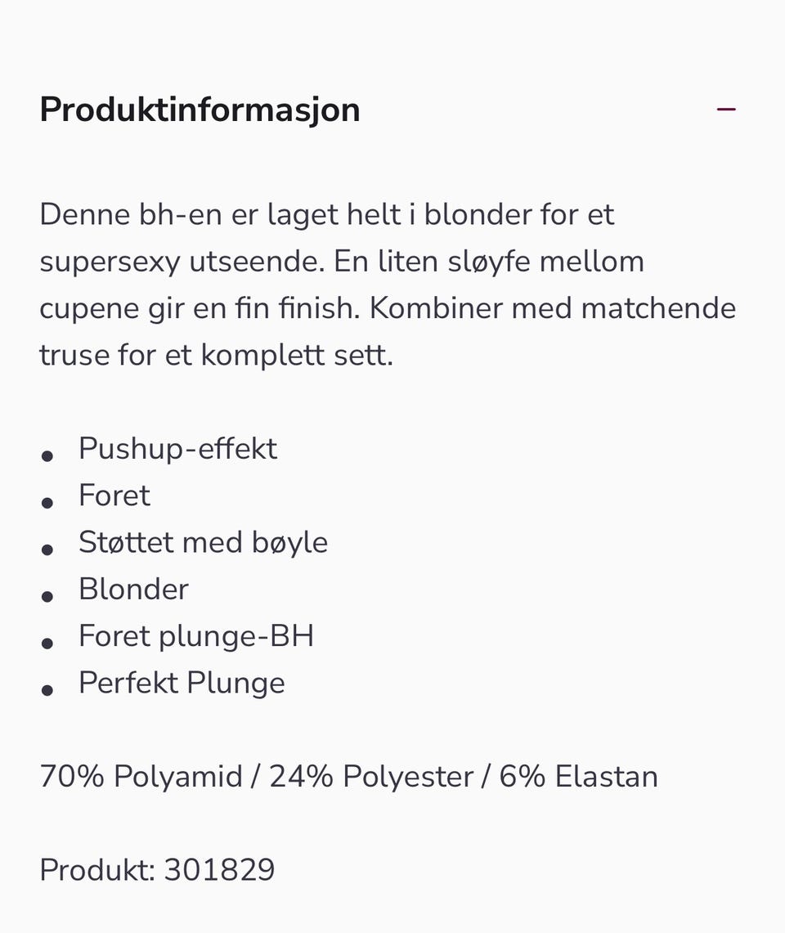
Task: Click the Perfekt Plunge text
Action: (181, 682)
